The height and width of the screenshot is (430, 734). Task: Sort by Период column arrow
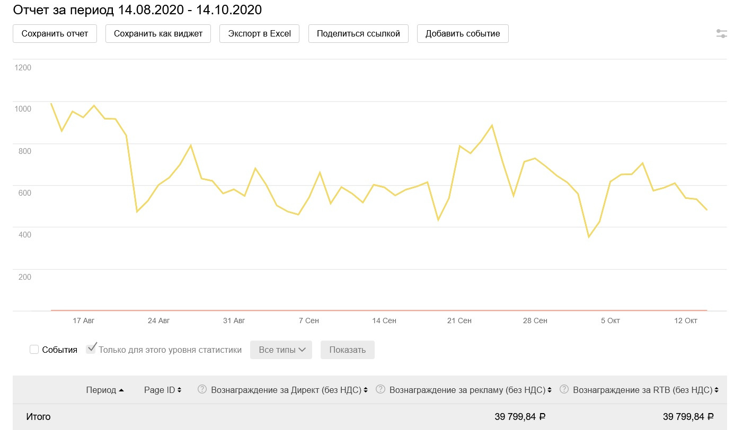coord(121,390)
